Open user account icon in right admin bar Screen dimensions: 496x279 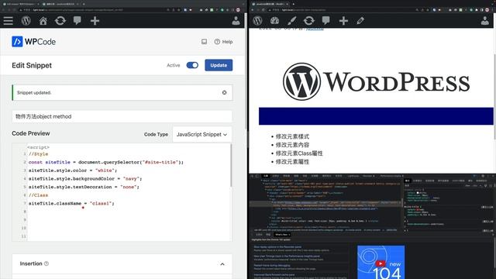tap(484, 21)
